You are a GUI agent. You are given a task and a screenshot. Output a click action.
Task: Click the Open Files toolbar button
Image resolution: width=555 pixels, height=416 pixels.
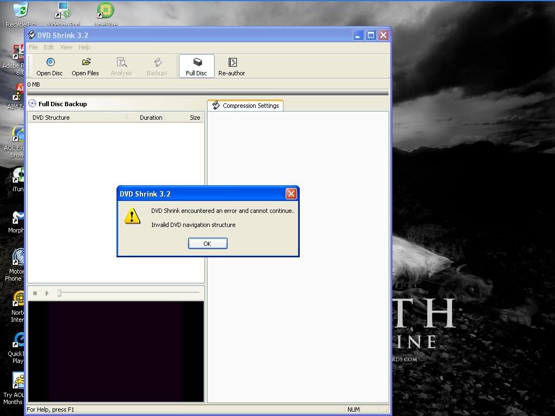pos(85,67)
